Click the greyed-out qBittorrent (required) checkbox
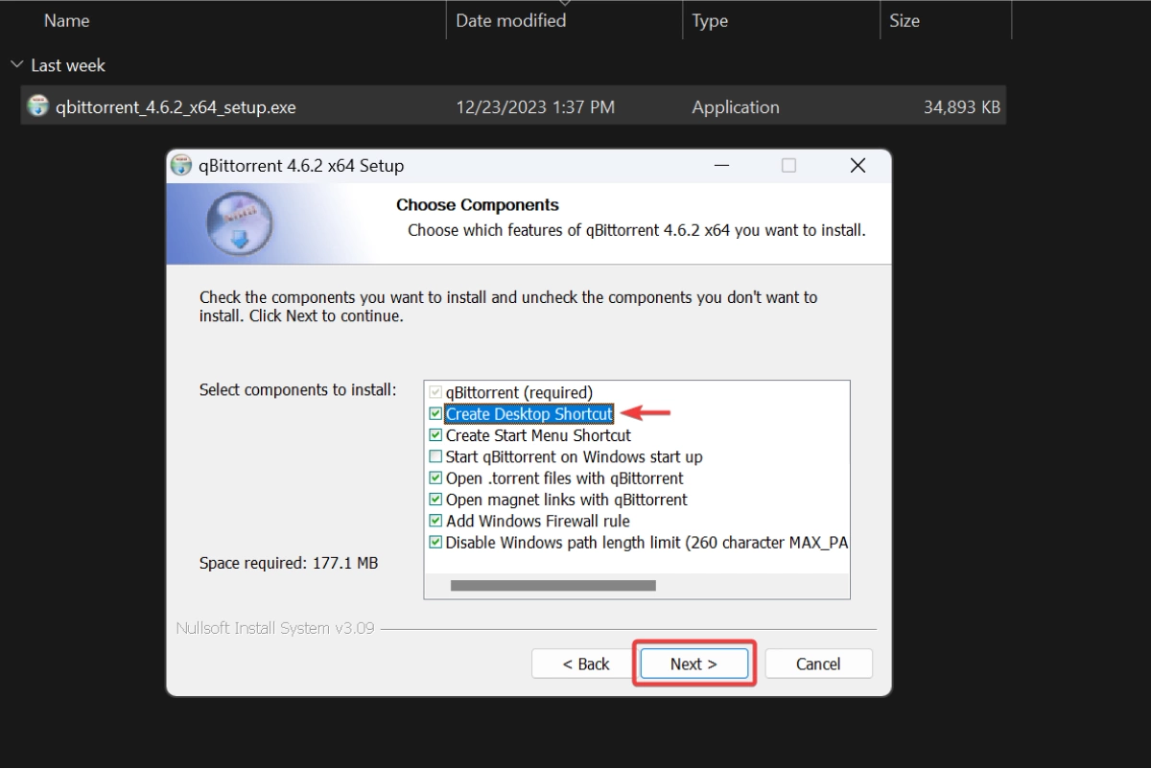Screen dimensions: 1151x769 point(436,392)
